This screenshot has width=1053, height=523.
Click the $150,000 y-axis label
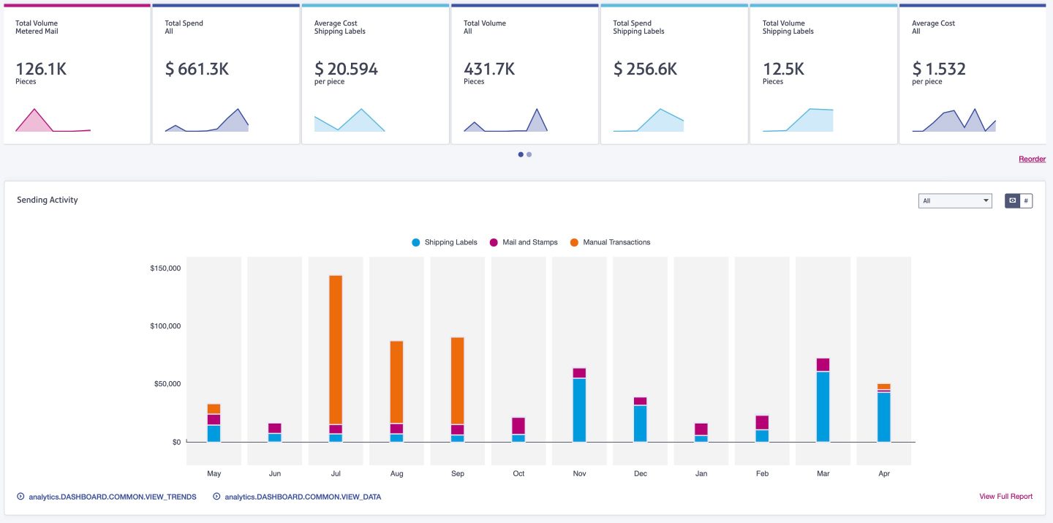pos(165,268)
